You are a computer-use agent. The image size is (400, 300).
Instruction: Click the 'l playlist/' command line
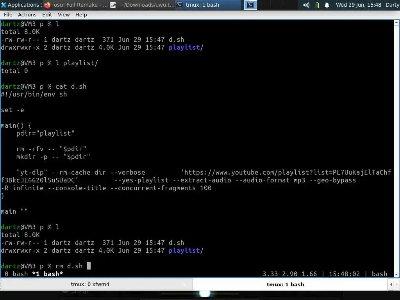tap(77, 63)
